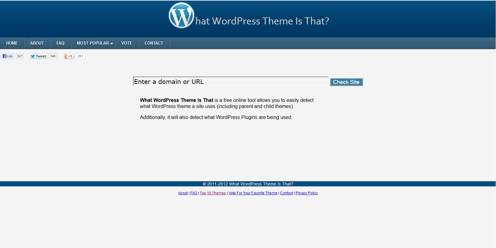Screen dimensions: 496x248
Task: Open the VOTE menu item
Action: [127, 43]
